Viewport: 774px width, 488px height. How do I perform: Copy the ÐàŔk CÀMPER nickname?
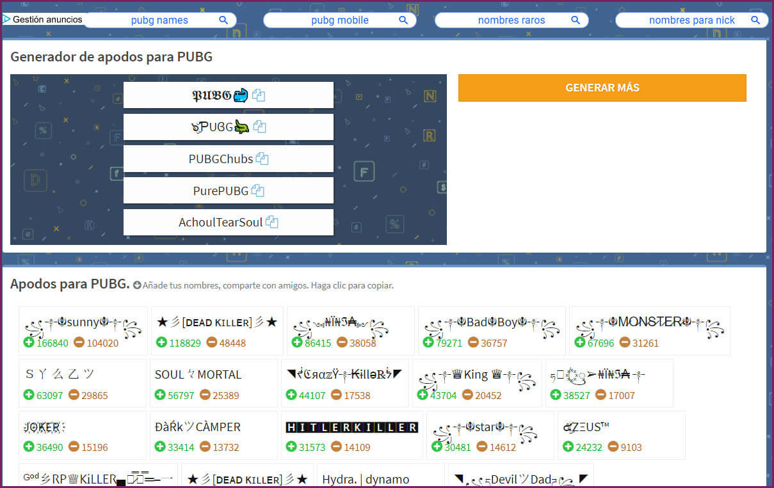[198, 427]
